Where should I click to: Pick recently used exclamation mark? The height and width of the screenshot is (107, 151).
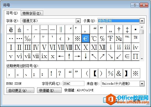tap(53, 73)
